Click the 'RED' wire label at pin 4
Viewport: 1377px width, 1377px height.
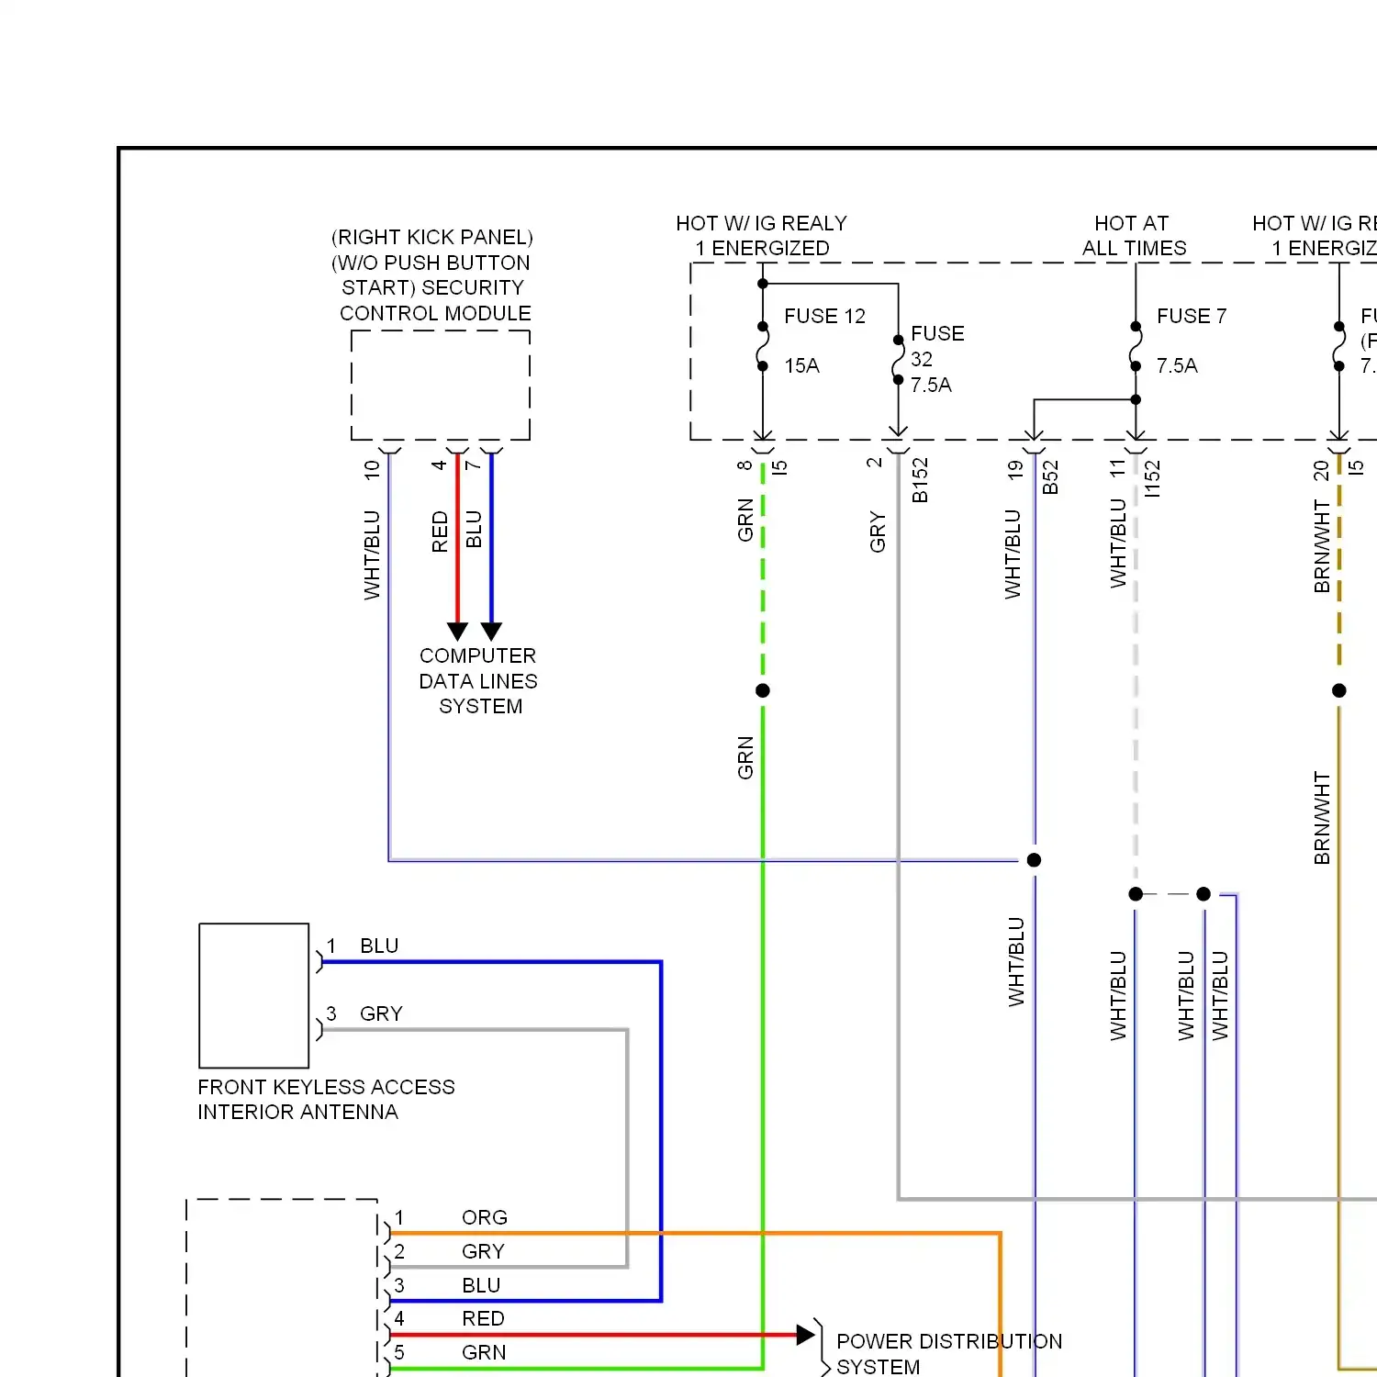483,1318
